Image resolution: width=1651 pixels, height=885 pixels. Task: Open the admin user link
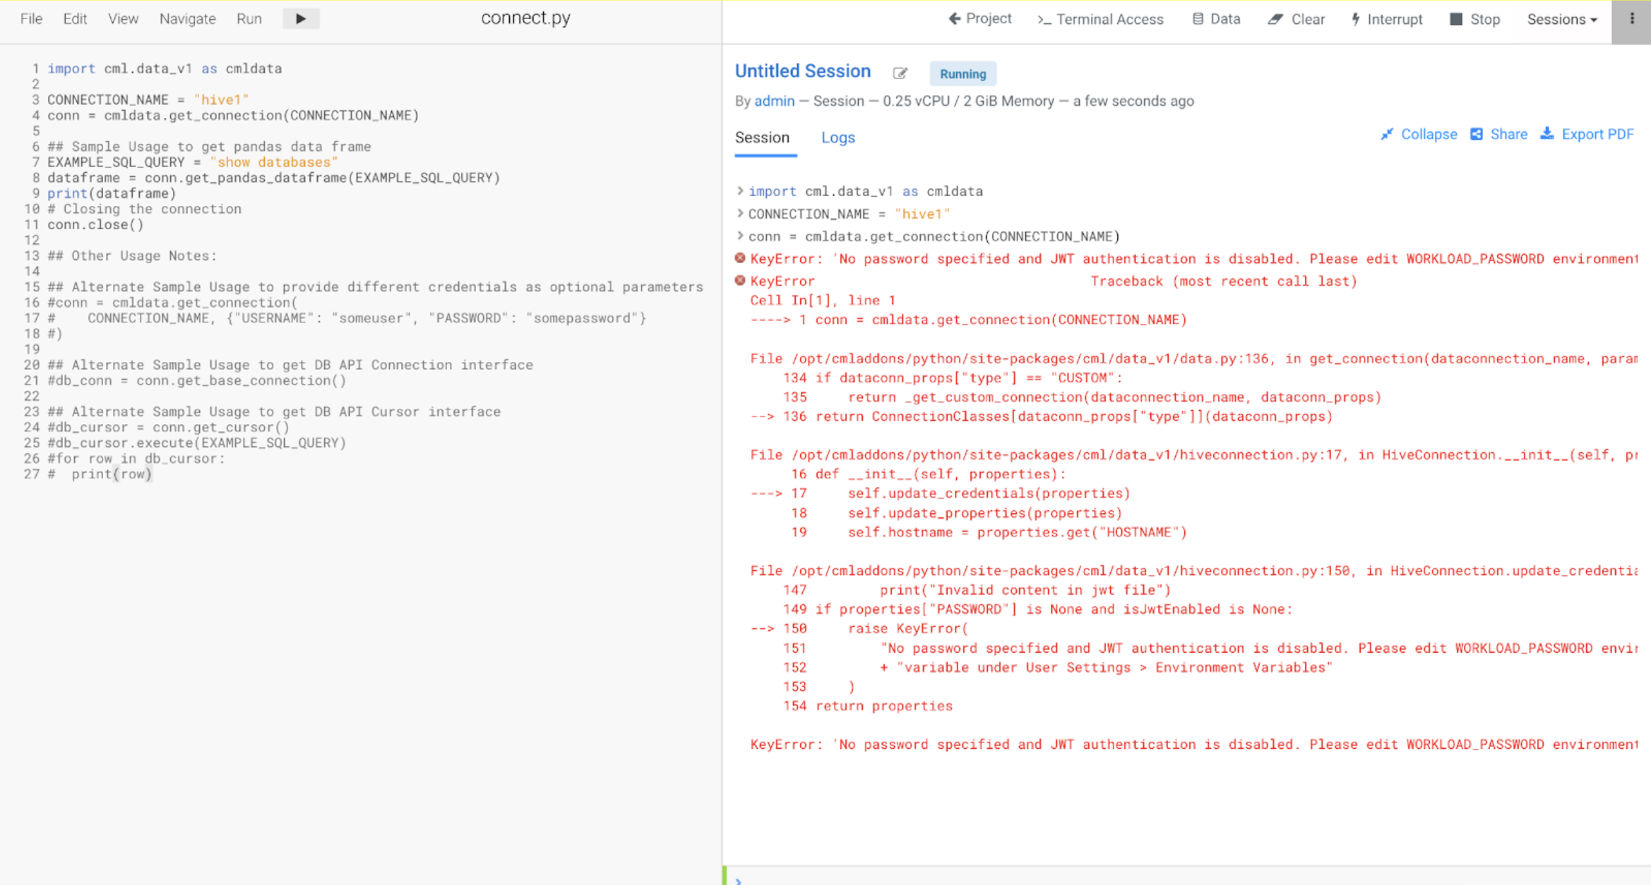[x=774, y=101]
